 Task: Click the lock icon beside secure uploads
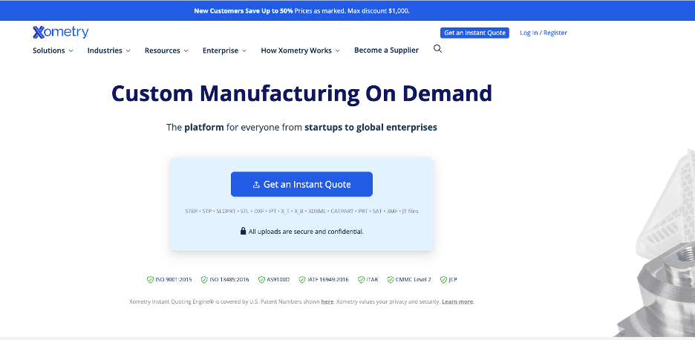click(243, 231)
